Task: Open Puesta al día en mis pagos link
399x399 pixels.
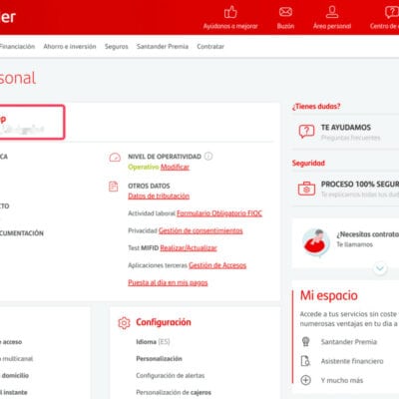Action: coord(168,282)
